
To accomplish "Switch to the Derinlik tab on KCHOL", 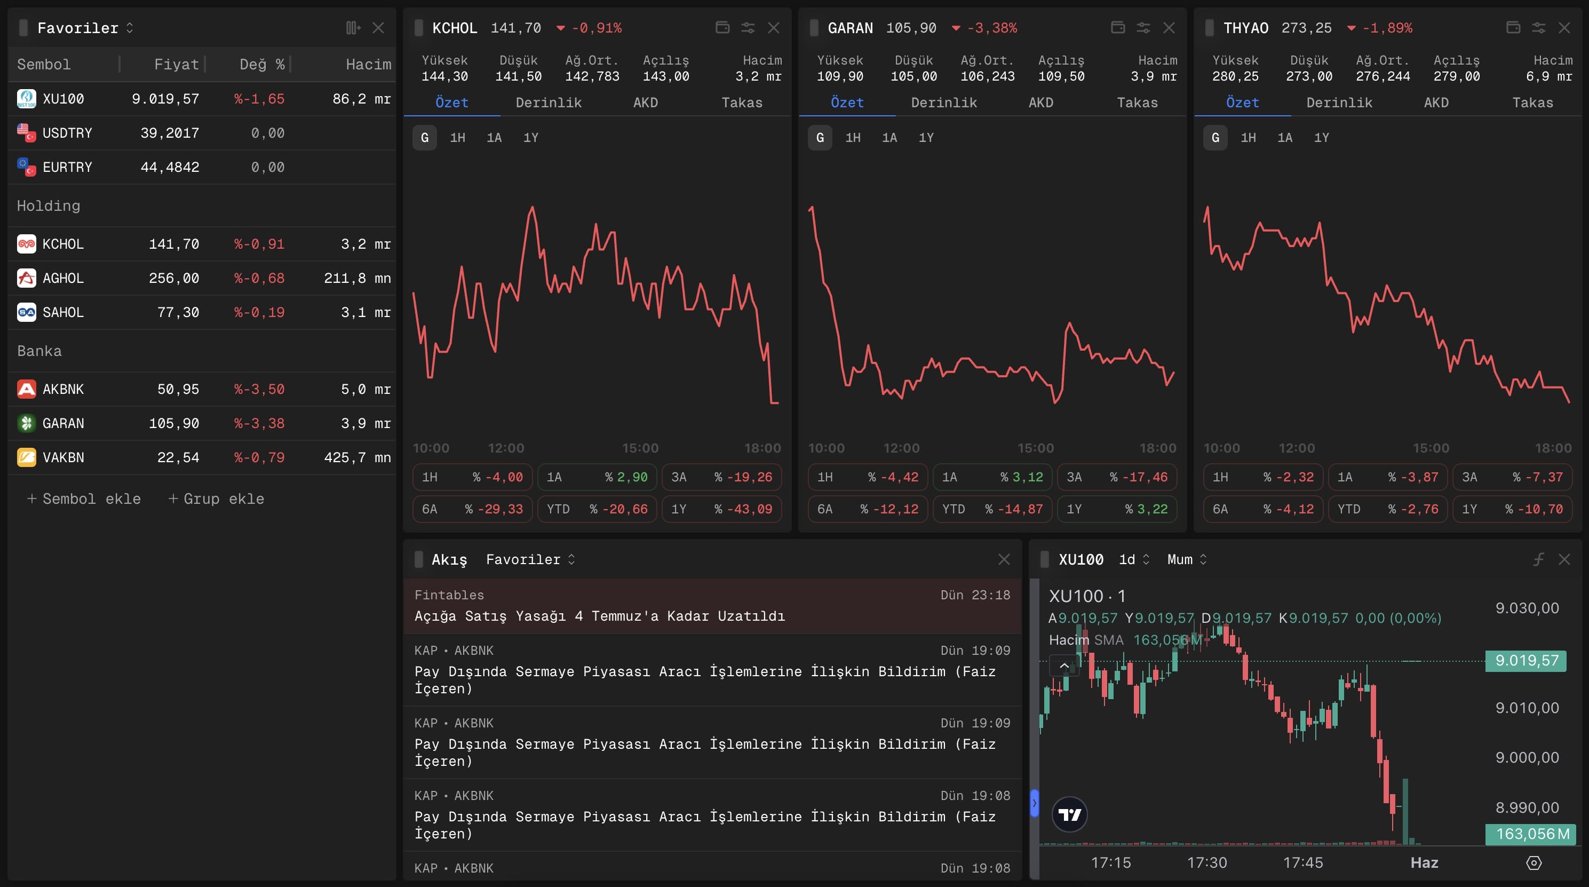I will [549, 102].
